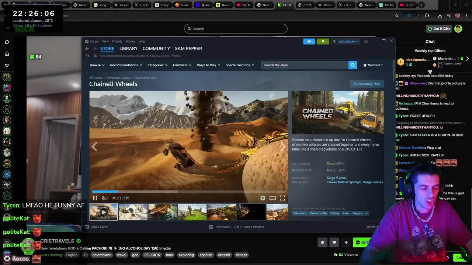Open Kick following heart in sidebar
472x265 pixels.
[7, 66]
